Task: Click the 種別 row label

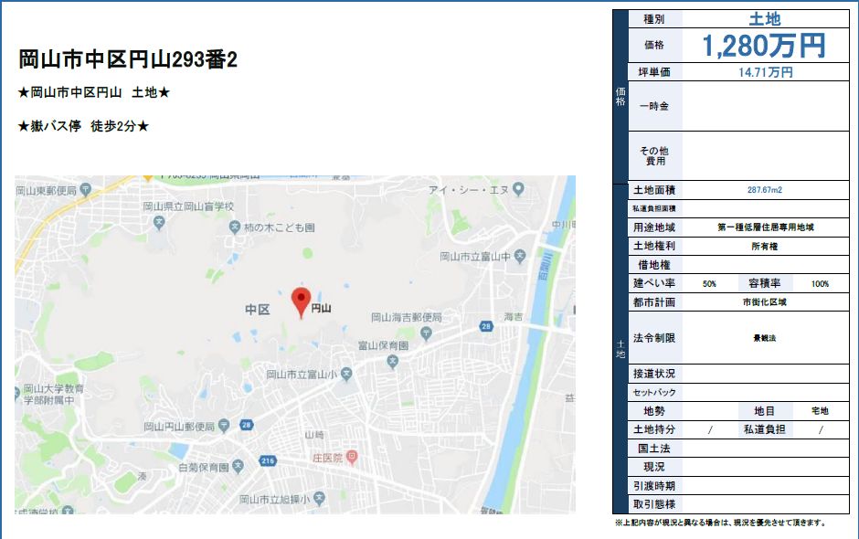Action: tap(654, 19)
